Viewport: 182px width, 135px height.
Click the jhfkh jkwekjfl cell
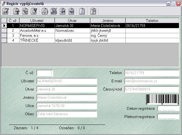[x=108, y=31]
